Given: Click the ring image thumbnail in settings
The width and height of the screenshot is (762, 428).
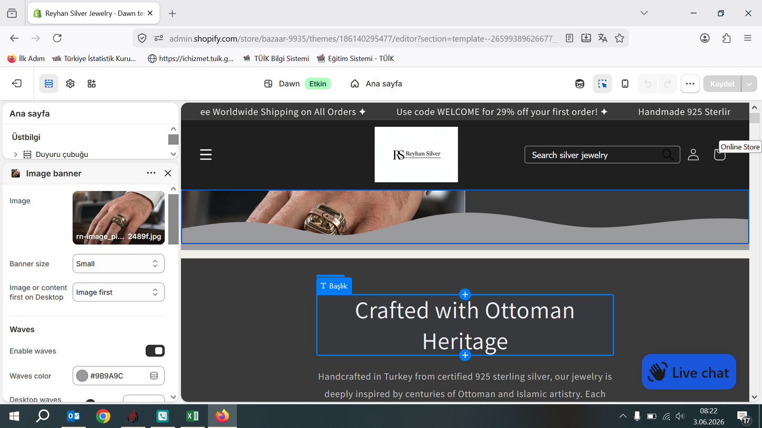Looking at the screenshot, I should 119,217.
